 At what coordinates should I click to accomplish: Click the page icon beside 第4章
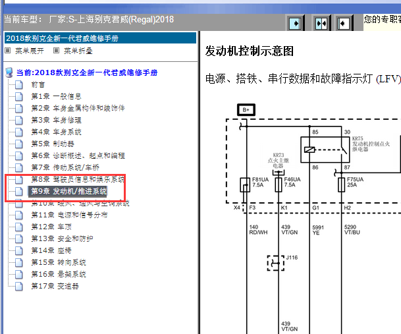(x=19, y=132)
